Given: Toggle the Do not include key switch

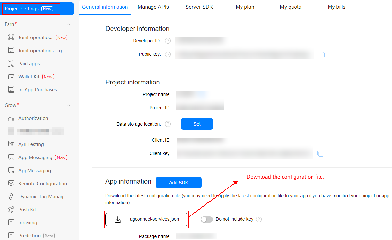Looking at the screenshot, I should click(x=206, y=219).
